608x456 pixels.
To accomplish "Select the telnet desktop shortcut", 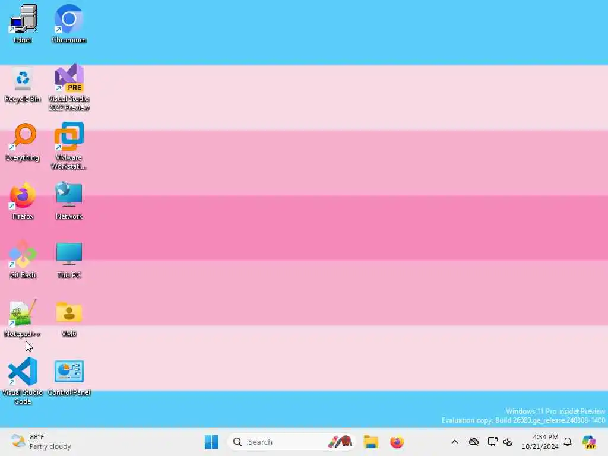I will [x=23, y=24].
